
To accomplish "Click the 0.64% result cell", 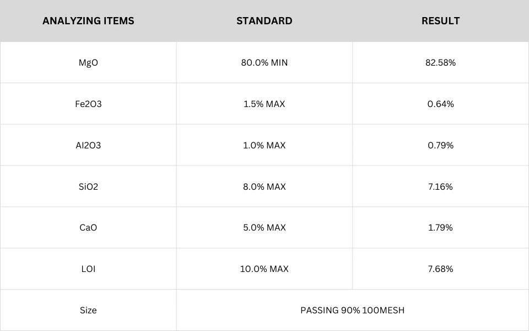I will click(440, 104).
